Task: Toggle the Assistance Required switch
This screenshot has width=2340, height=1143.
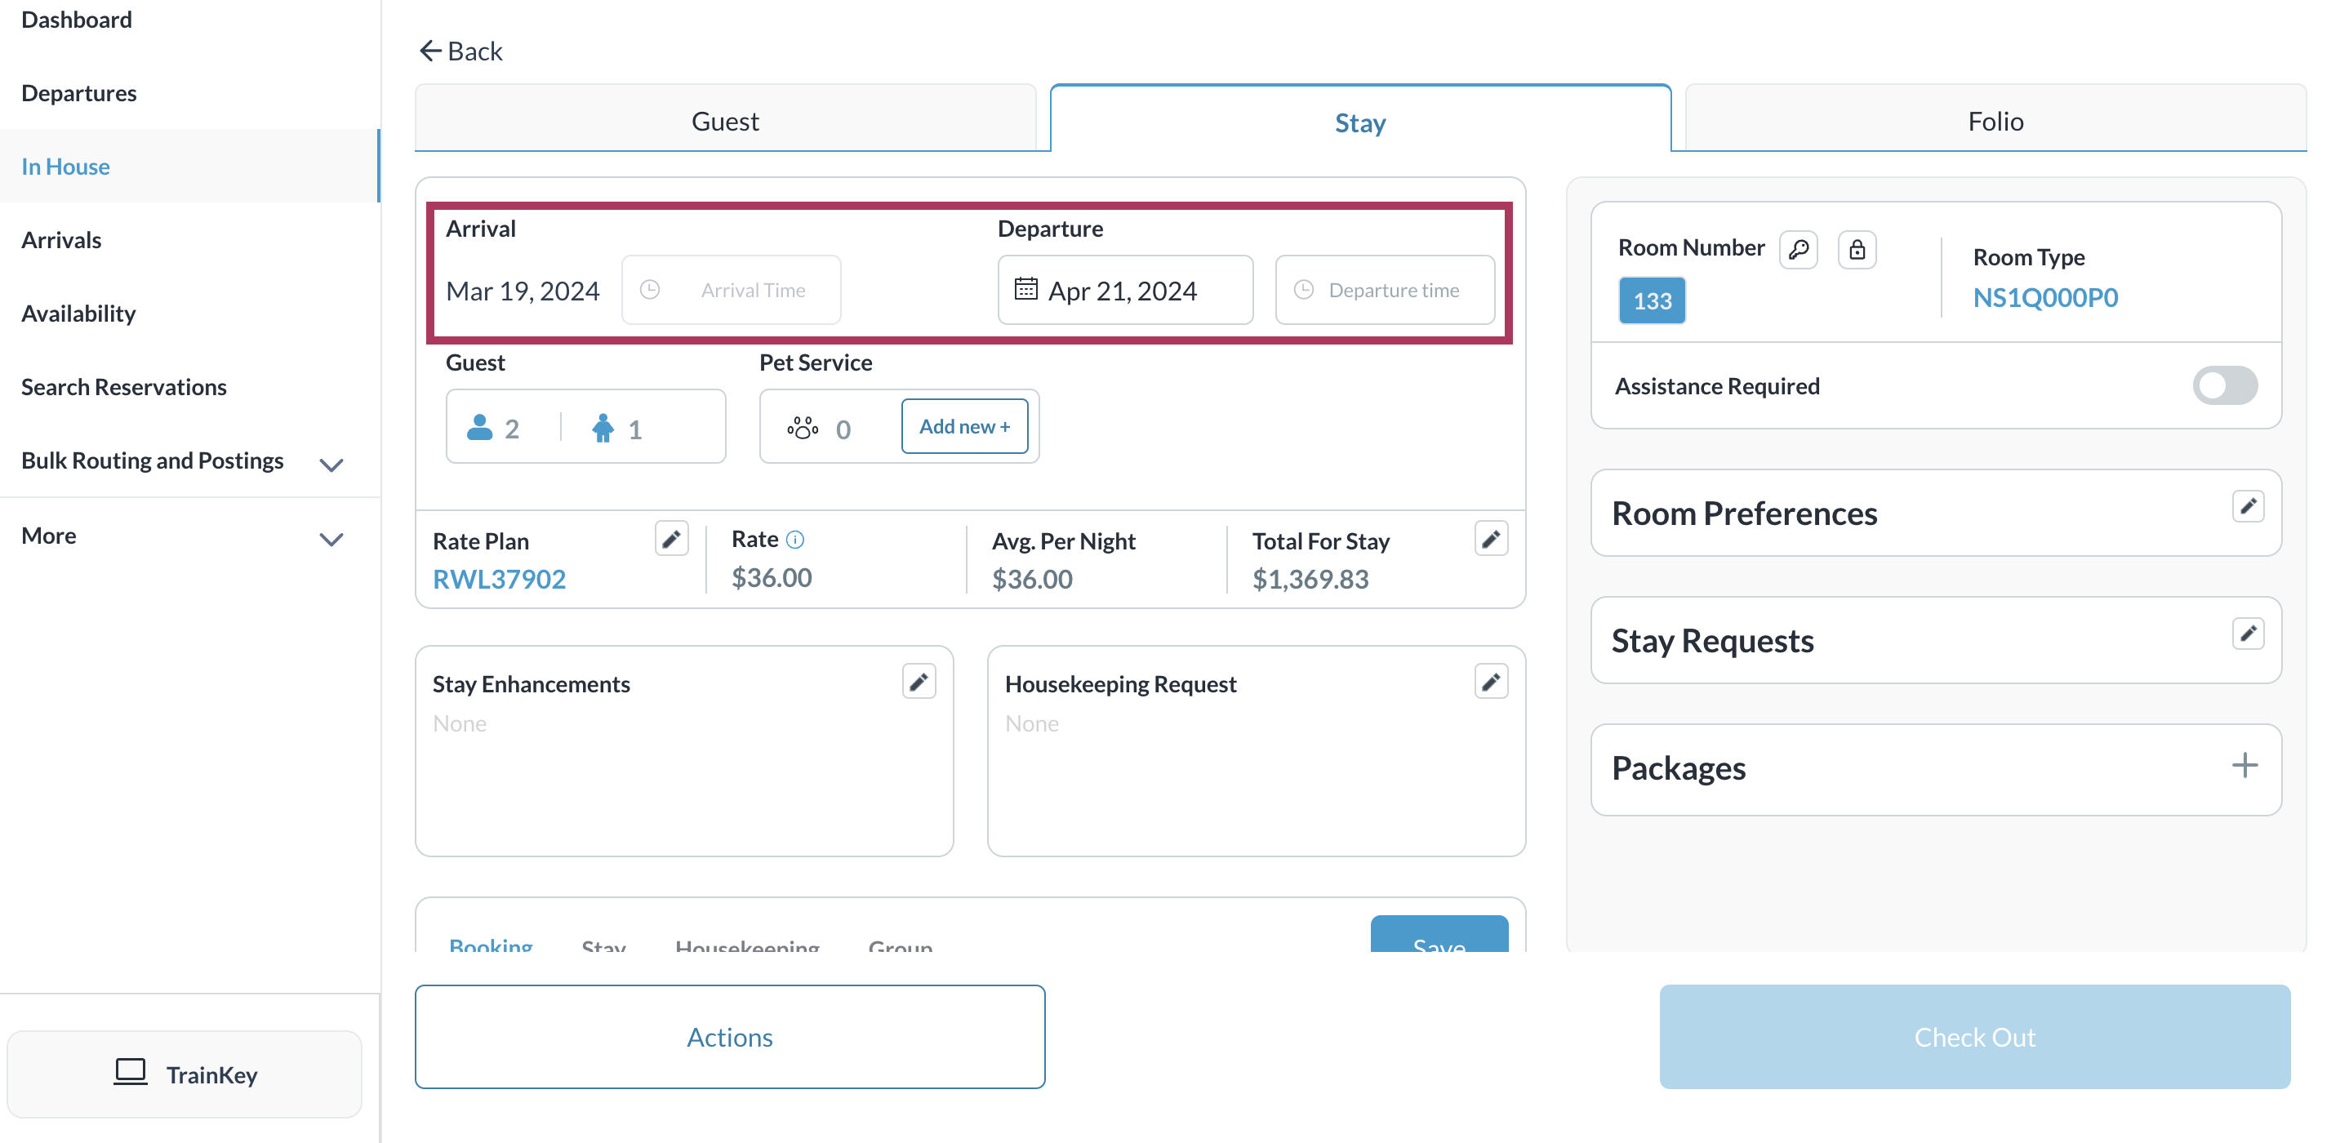Action: [x=2224, y=385]
